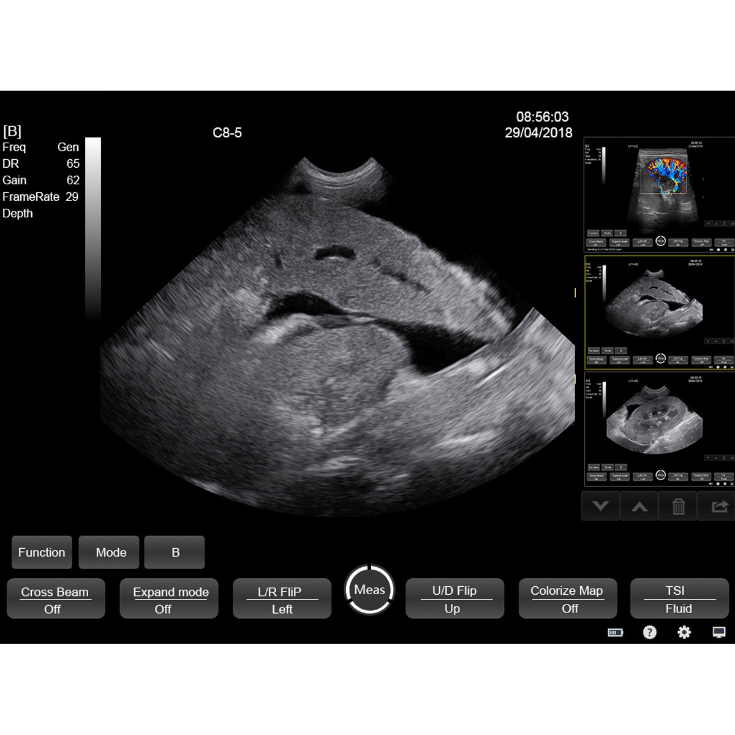Change U/D Flip direction
The height and width of the screenshot is (735, 735).
(x=454, y=599)
